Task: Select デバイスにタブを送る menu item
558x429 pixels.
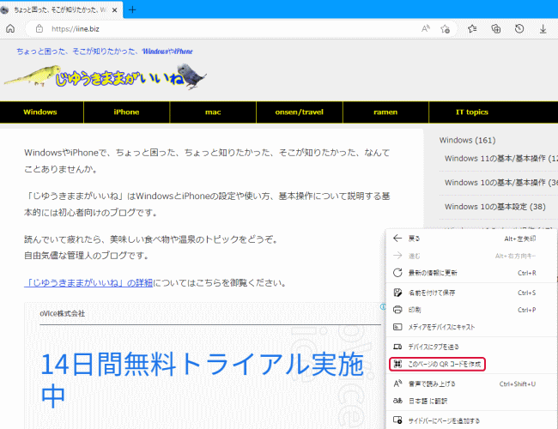Action: tap(471, 347)
